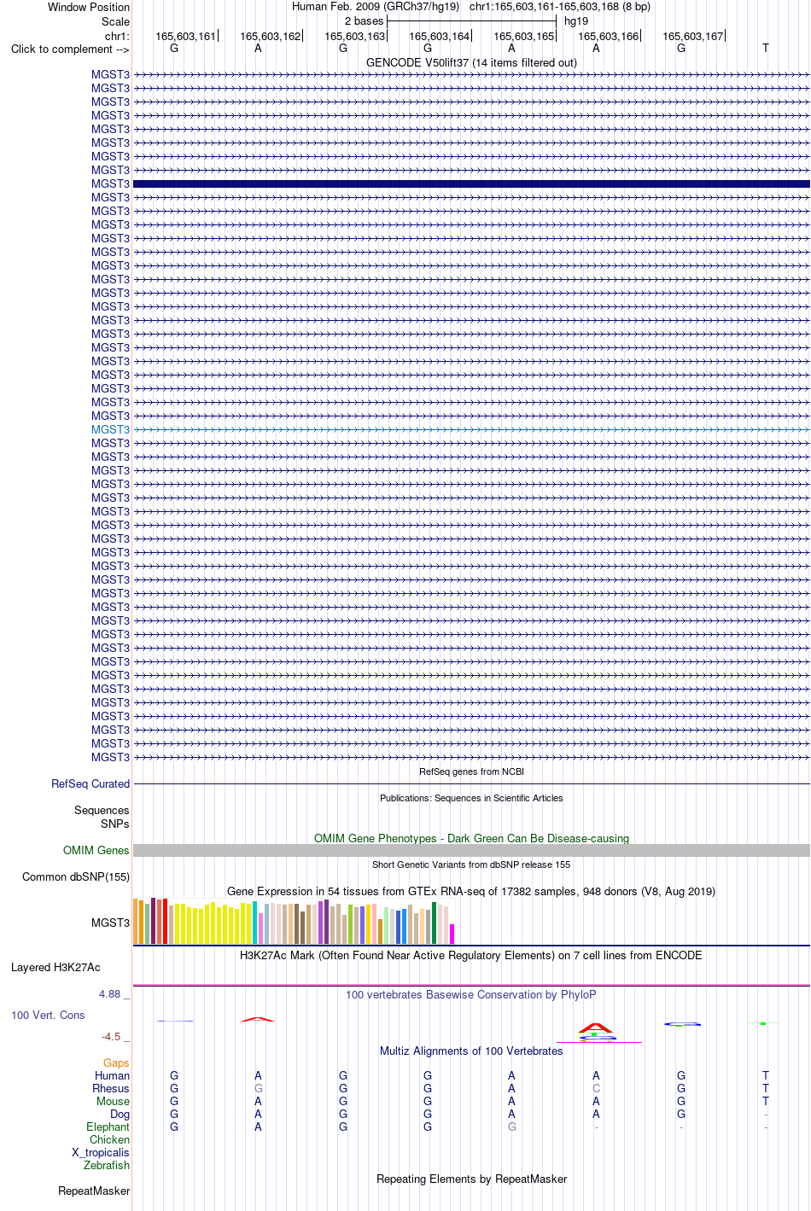
Task: Click the MGST3 label beside GTEx bar chart
Action: (x=110, y=923)
